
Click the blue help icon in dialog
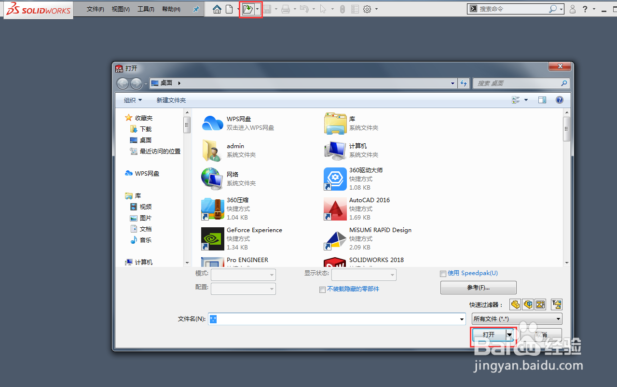click(x=560, y=100)
